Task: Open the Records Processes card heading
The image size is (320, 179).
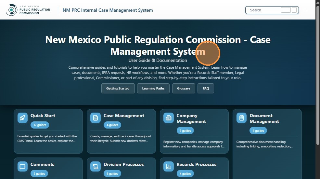Action: 196,164
